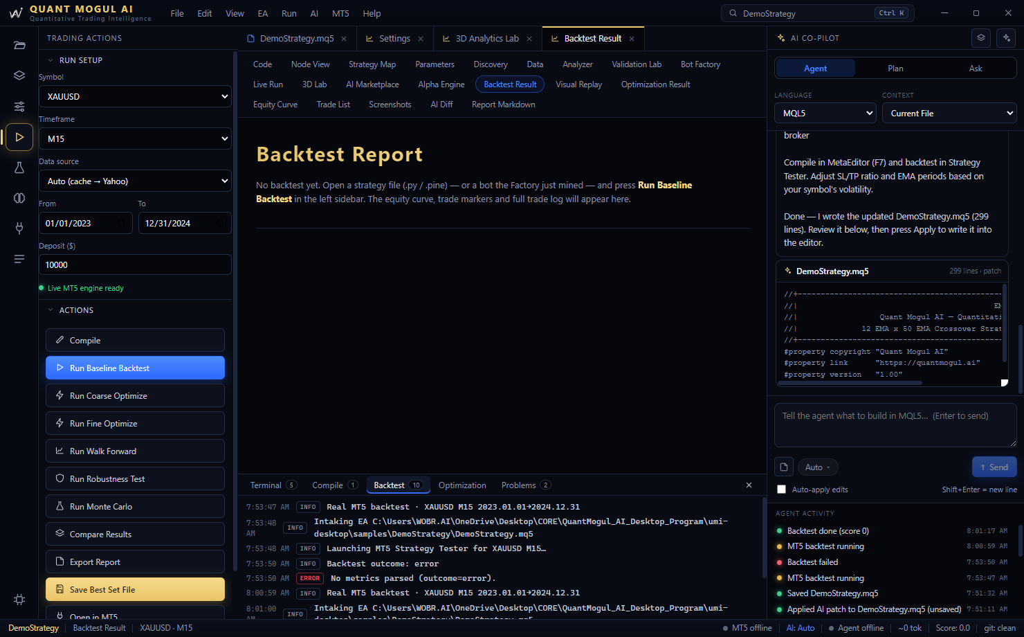
Task: Open the Auto model dropdown
Action: [x=818, y=467]
